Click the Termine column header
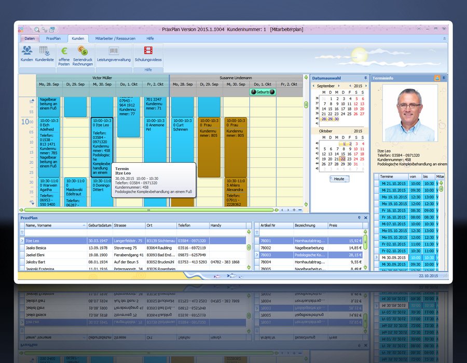This screenshot has width=467, height=363. click(393, 176)
